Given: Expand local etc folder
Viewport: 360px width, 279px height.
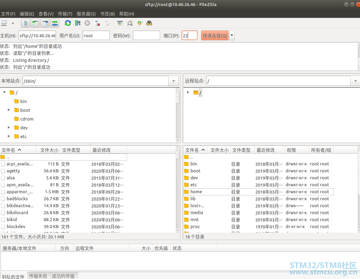Looking at the screenshot, I should [x=9, y=136].
